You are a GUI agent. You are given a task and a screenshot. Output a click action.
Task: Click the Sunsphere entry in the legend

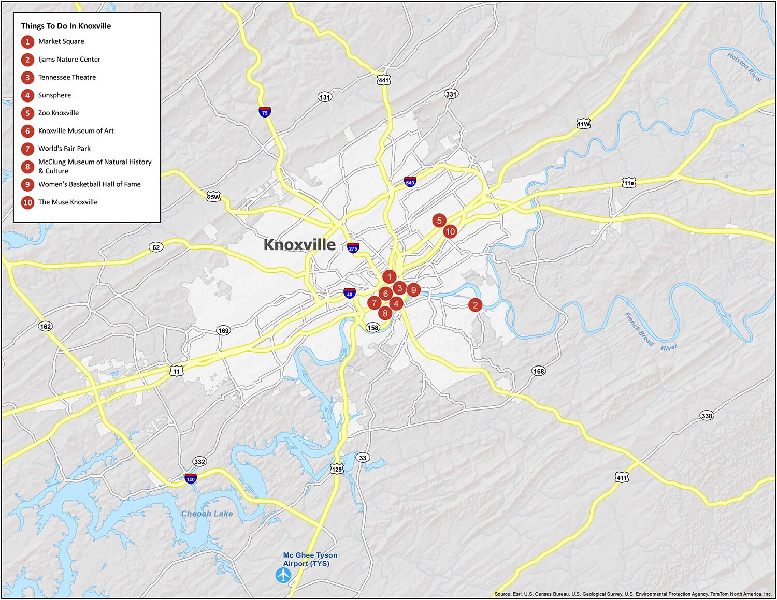coord(54,95)
